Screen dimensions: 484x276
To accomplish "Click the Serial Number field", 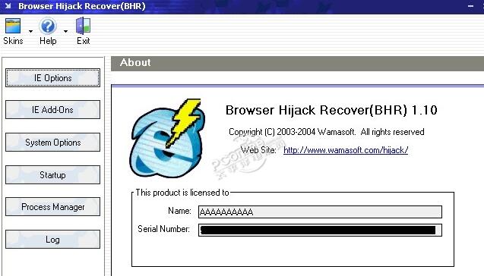I will (320, 230).
